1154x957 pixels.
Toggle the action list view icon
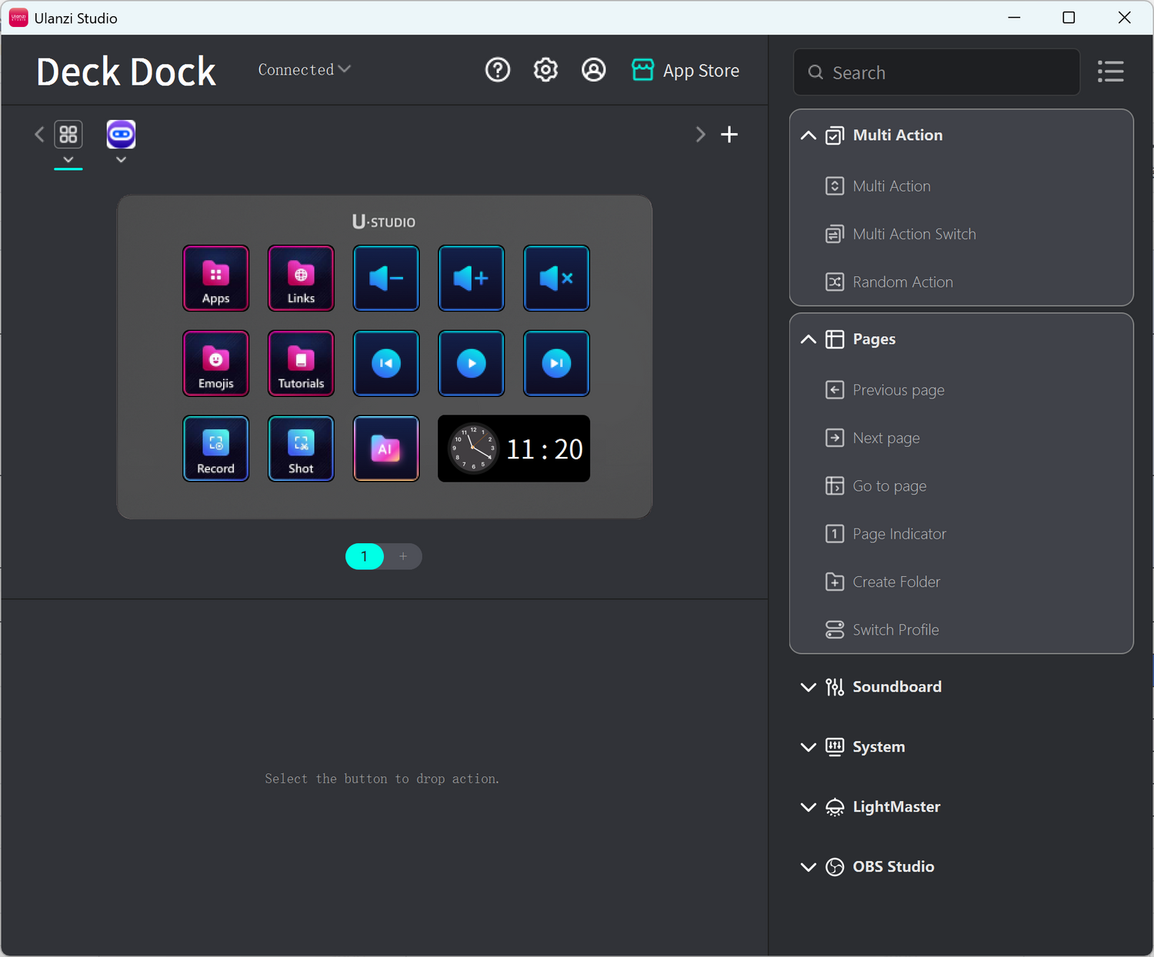(1110, 72)
